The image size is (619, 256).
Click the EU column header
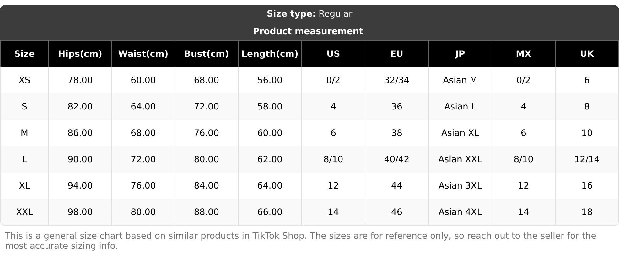(396, 54)
